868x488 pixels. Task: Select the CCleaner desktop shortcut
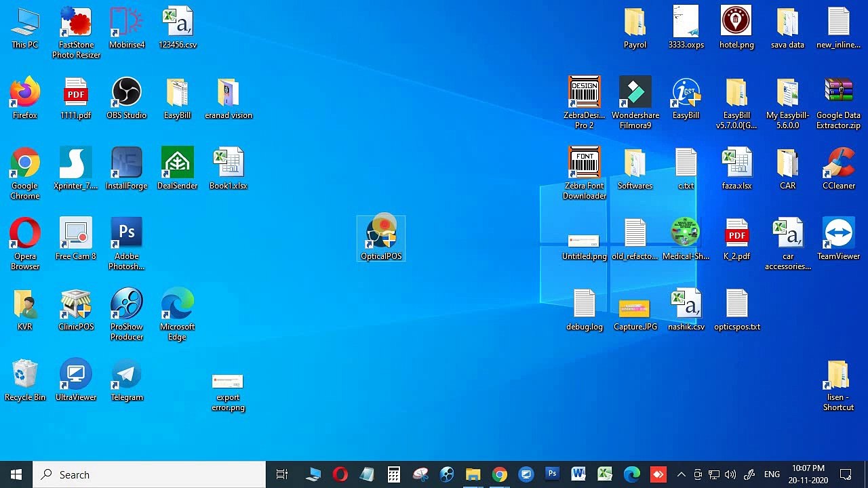(839, 169)
